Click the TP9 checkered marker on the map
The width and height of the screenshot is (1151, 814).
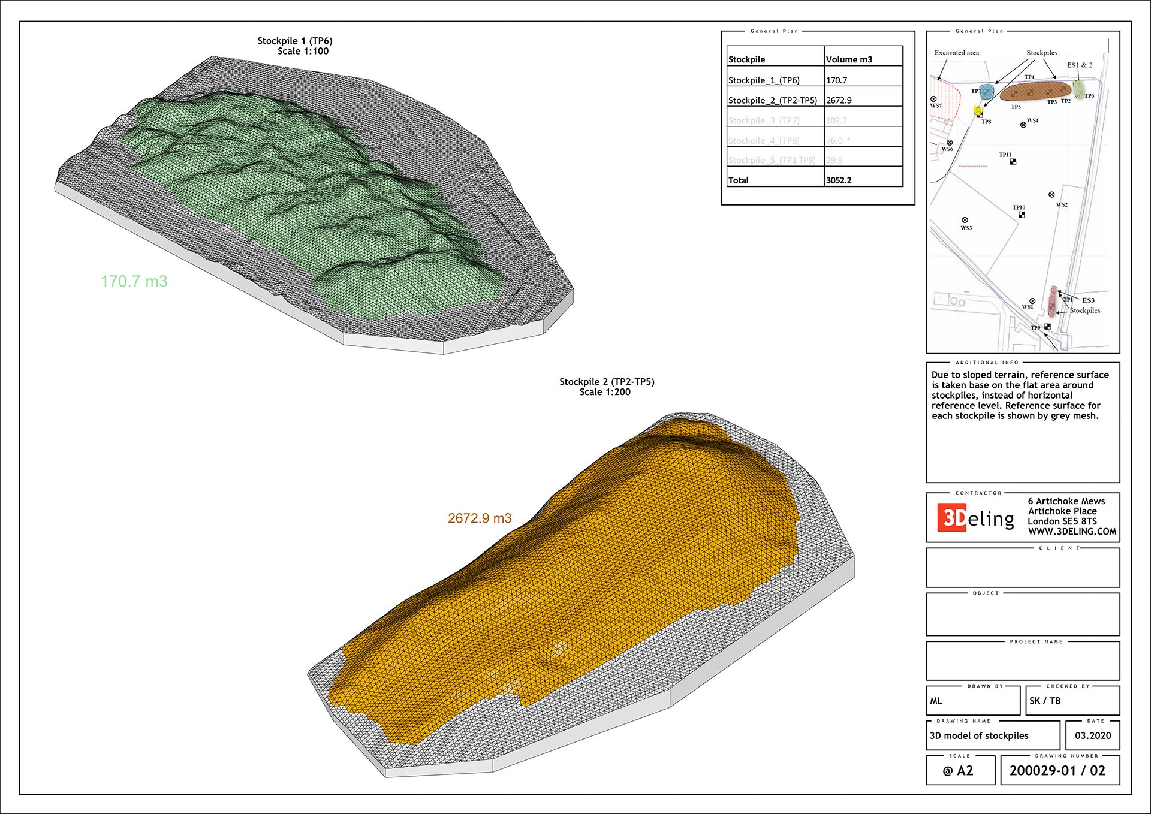click(x=1047, y=327)
